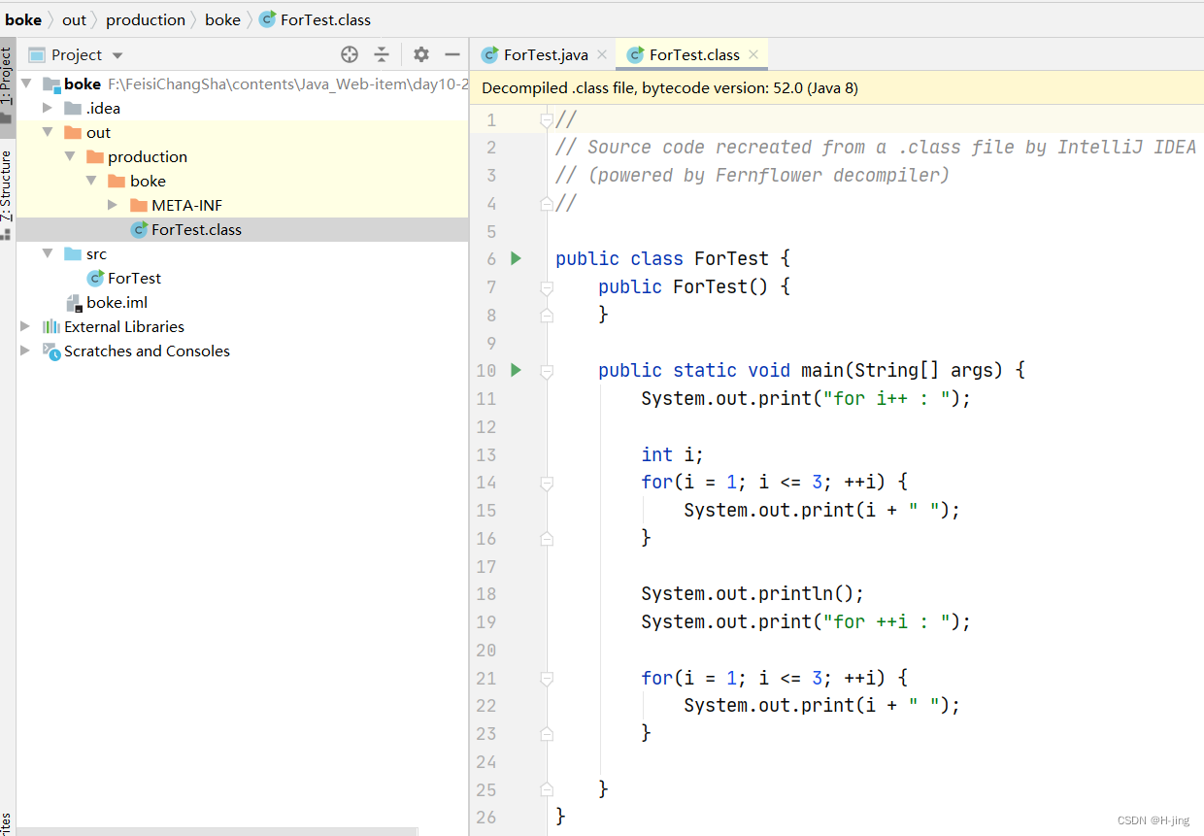Click ForTest.class icon in breadcrumb bar
1204x836 pixels.
[x=267, y=19]
